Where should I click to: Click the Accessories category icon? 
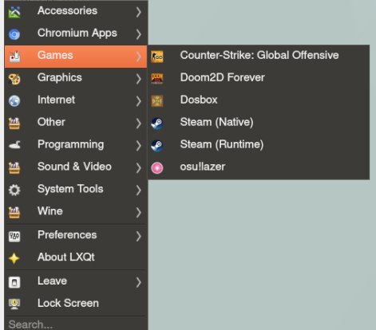click(x=14, y=12)
